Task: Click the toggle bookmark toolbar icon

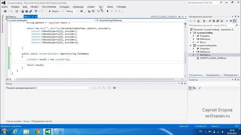Action: 108,11
